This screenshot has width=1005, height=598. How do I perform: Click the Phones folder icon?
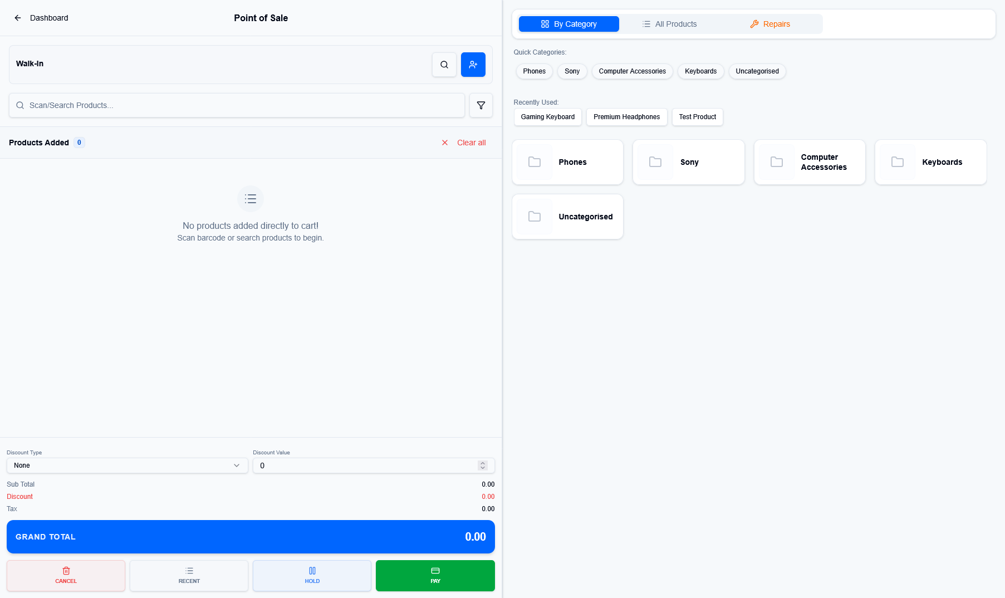click(x=535, y=162)
